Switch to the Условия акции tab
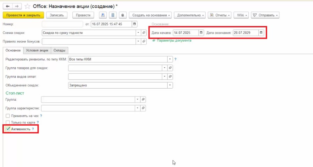313x167 pixels. coord(37,50)
